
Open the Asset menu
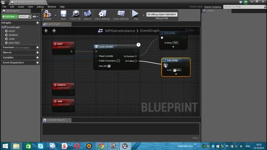[x=21, y=7]
